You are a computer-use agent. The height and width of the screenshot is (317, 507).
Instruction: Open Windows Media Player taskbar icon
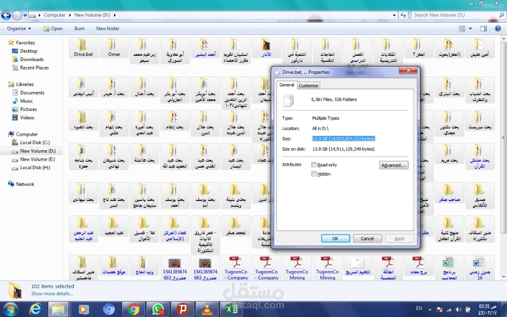84,309
